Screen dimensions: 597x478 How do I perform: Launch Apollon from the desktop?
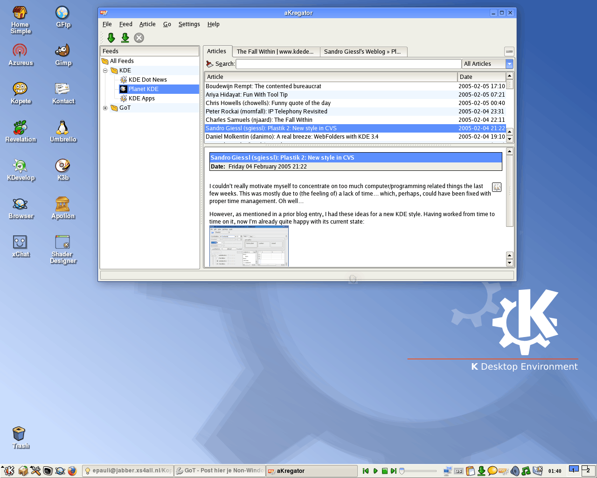[63, 208]
